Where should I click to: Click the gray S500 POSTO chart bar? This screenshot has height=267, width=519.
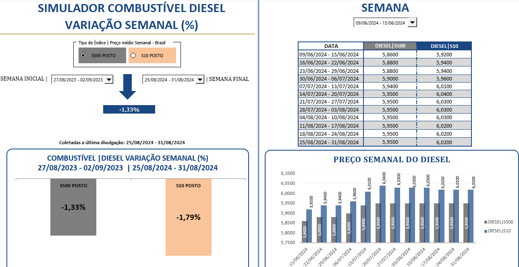[x=73, y=209]
